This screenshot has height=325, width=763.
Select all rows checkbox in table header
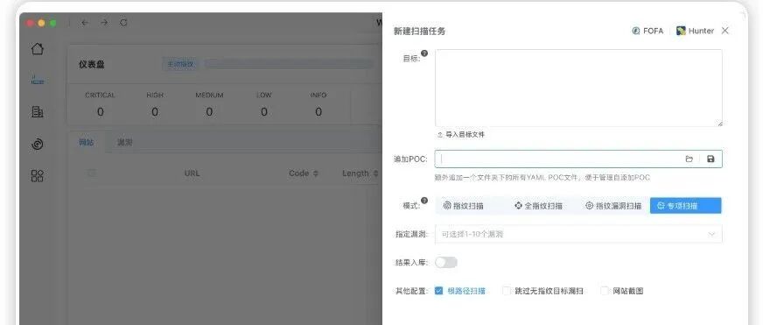(91, 173)
